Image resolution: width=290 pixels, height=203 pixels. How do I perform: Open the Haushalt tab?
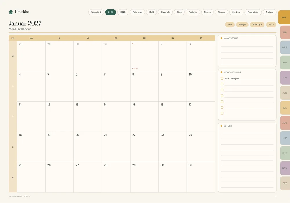click(165, 12)
